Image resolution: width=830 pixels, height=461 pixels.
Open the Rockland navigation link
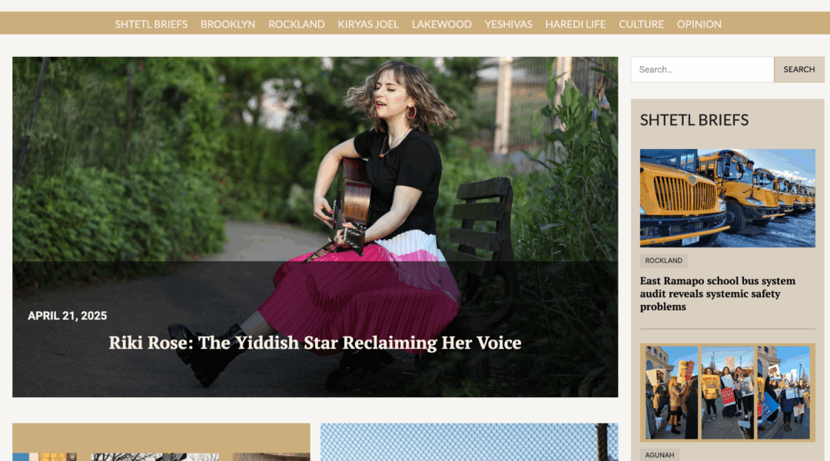297,25
